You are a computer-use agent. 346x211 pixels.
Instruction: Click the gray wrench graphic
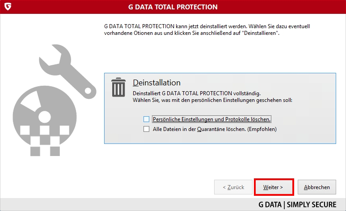pos(68,71)
